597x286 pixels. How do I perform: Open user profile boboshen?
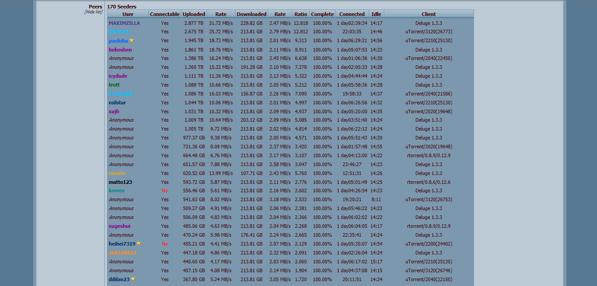pyautogui.click(x=120, y=50)
